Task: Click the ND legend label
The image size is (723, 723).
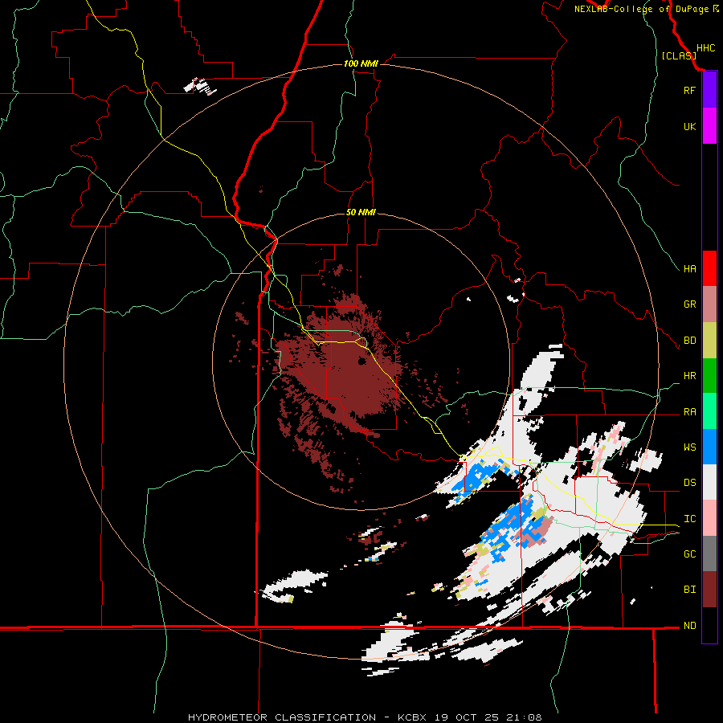Action: (x=689, y=626)
